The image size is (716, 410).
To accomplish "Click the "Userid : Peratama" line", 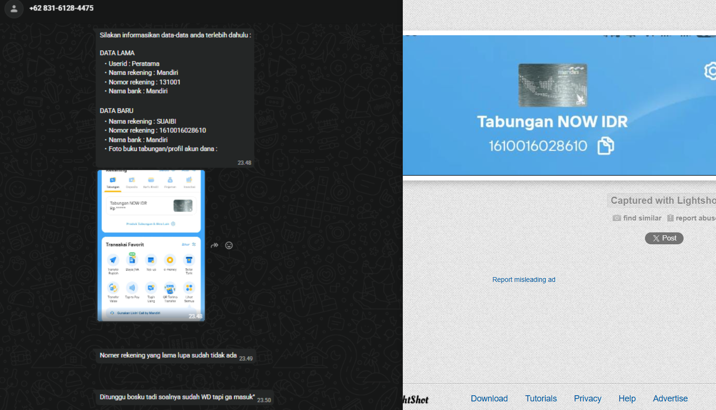I will pyautogui.click(x=134, y=63).
